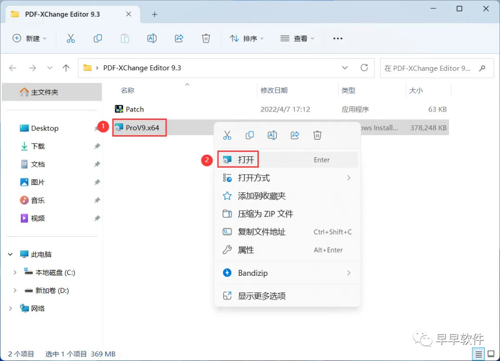Click the Patch application icon
Image resolution: width=500 pixels, height=361 pixels.
click(x=119, y=109)
